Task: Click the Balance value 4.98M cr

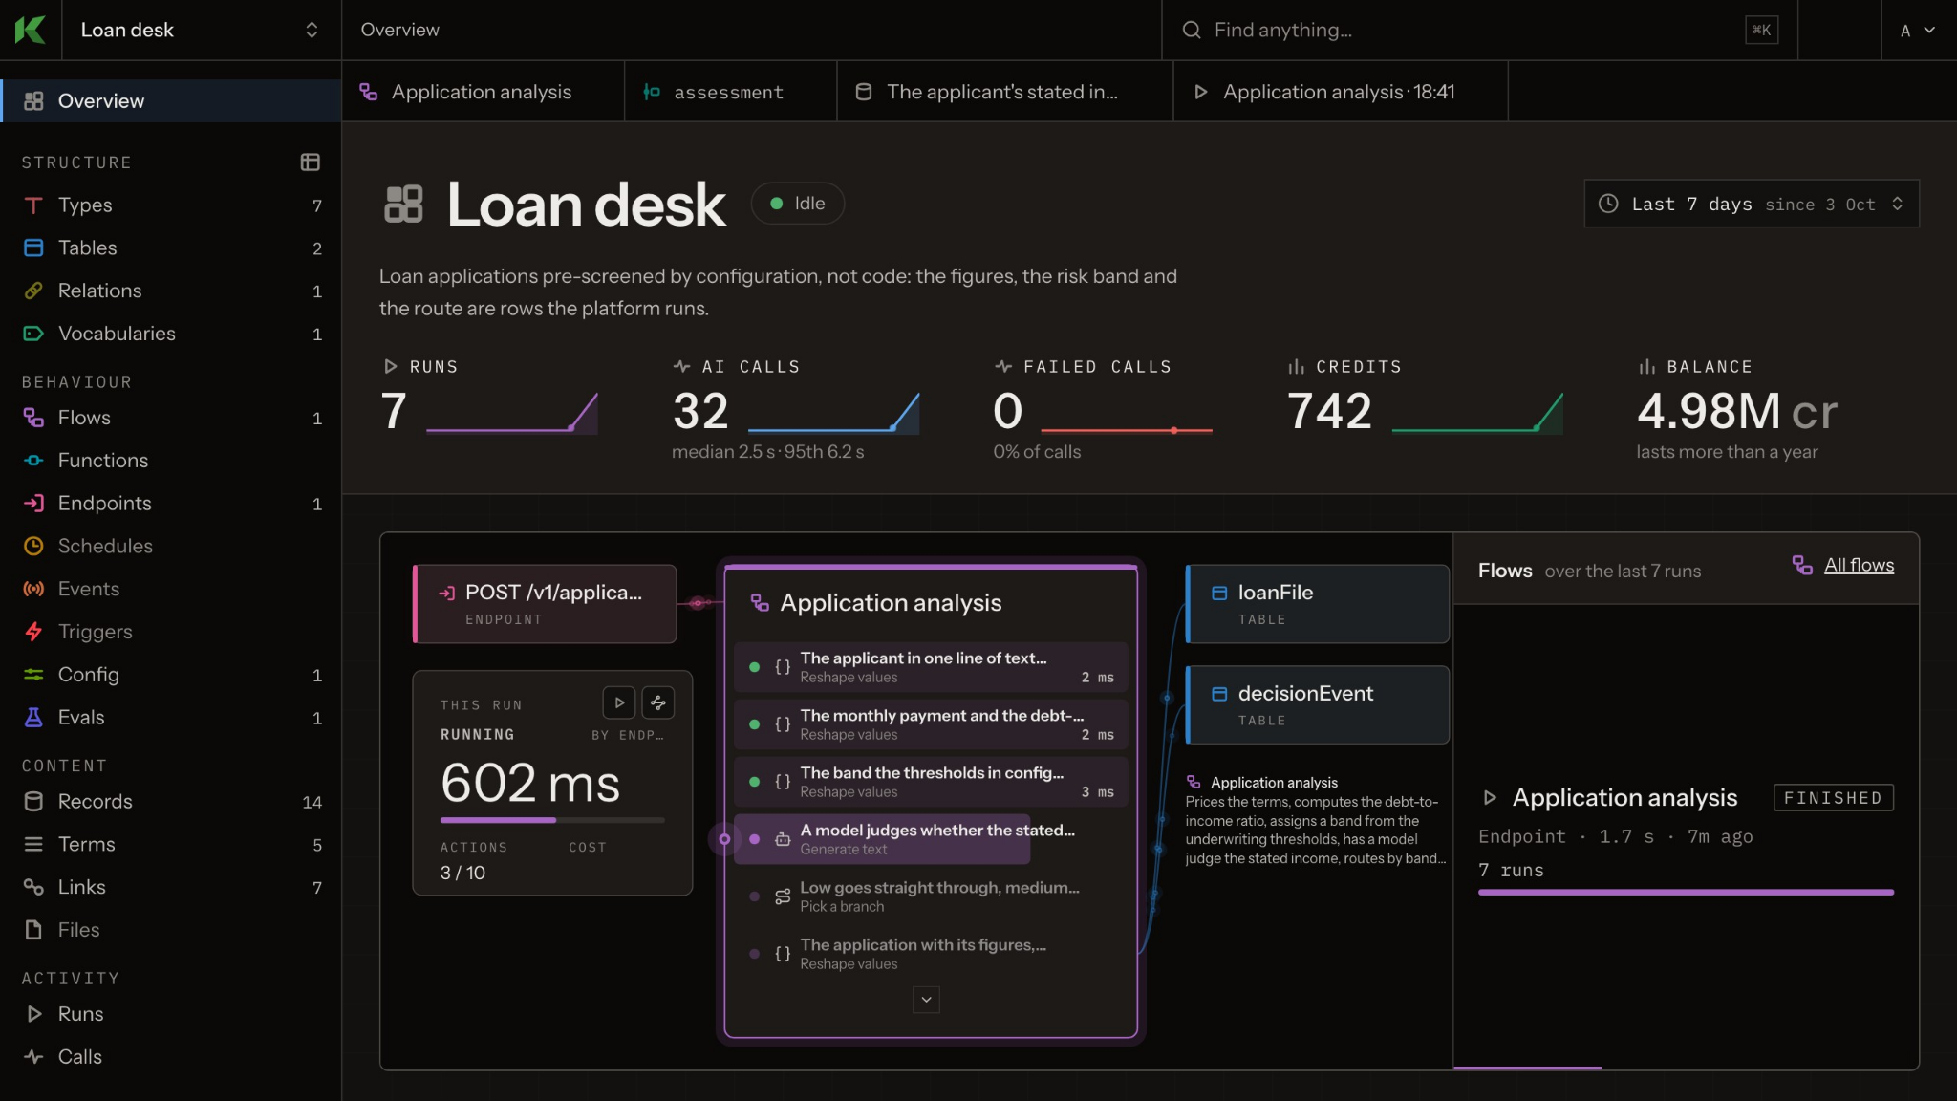Action: tap(1737, 412)
